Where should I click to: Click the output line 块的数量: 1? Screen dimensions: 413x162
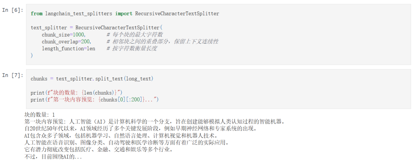click(40, 115)
